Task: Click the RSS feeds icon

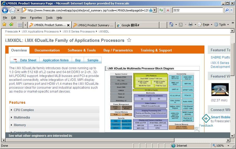Action: (181, 25)
